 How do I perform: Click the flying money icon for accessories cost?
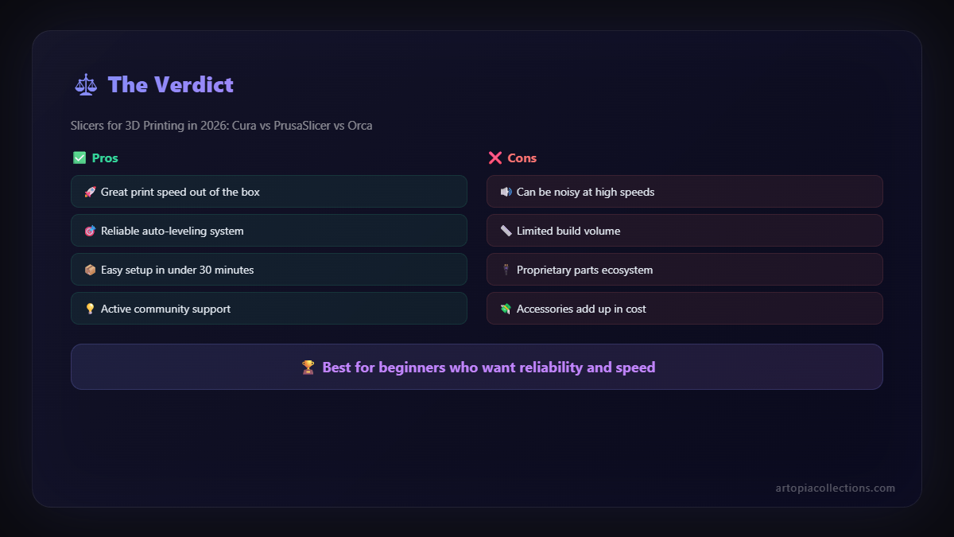click(x=506, y=309)
